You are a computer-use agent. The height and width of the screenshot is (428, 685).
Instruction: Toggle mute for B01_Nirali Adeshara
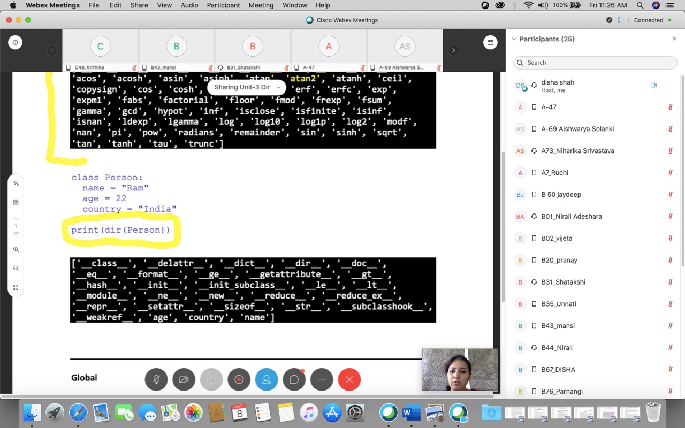[670, 217]
